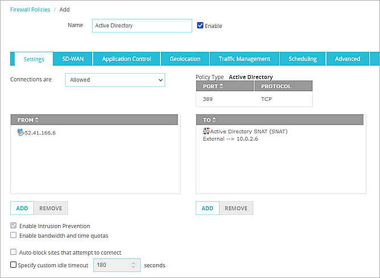This screenshot has width=380, height=278.
Task: Sort the FROM list using its sort arrows
Action: (37, 120)
